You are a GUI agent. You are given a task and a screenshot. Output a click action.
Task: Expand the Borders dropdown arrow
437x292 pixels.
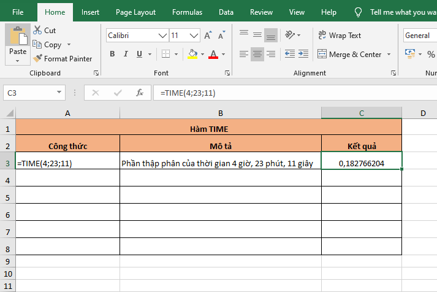coord(176,54)
